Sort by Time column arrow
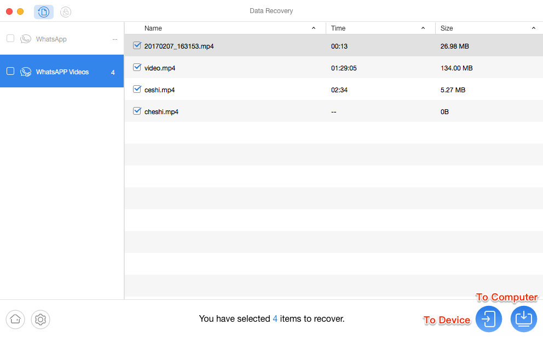Viewport: 543px width, 337px height. point(423,28)
